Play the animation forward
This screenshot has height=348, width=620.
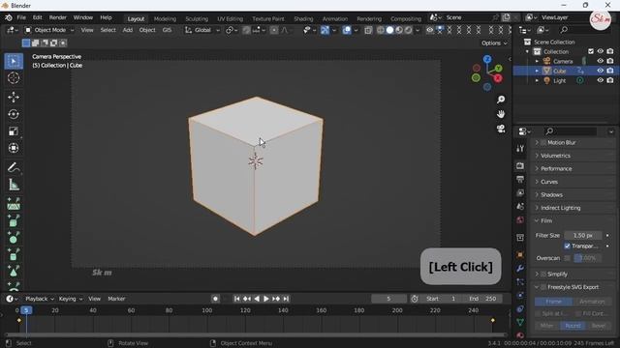click(266, 299)
